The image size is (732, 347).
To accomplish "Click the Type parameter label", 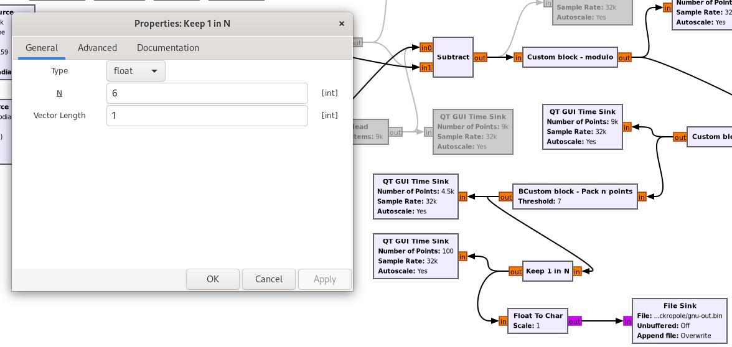I will [x=59, y=71].
